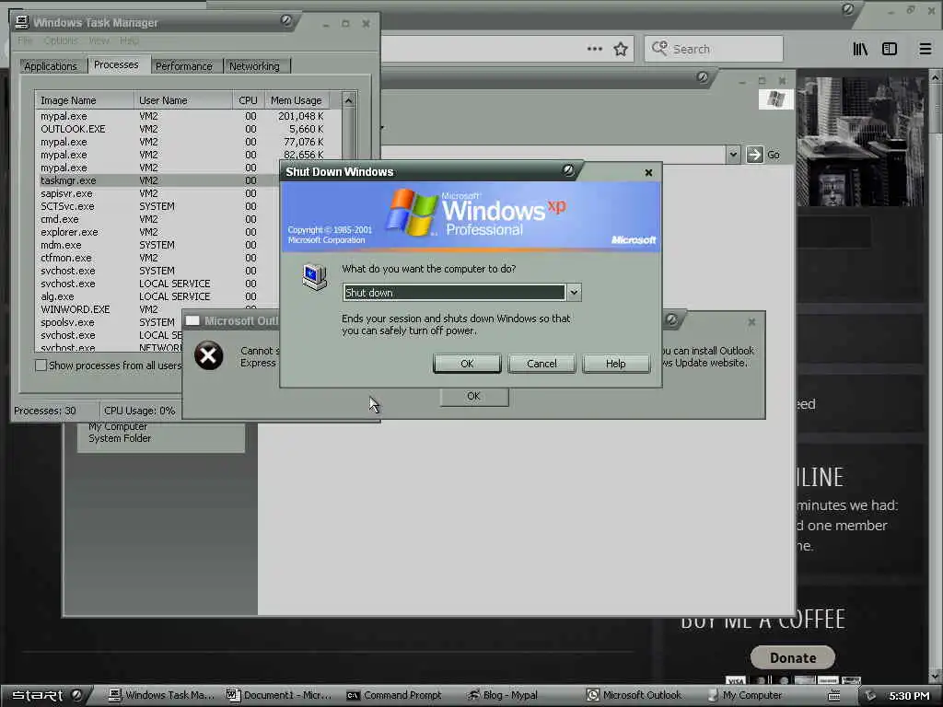Click the search magnifier icon in browser
Image resolution: width=943 pixels, height=707 pixels.
pos(659,48)
